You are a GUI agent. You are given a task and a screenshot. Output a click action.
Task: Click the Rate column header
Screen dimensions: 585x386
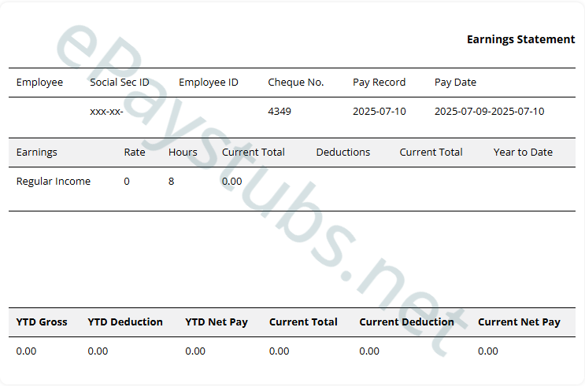coord(135,153)
